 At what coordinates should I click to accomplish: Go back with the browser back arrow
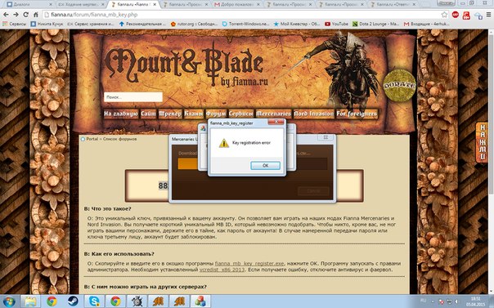click(6, 15)
